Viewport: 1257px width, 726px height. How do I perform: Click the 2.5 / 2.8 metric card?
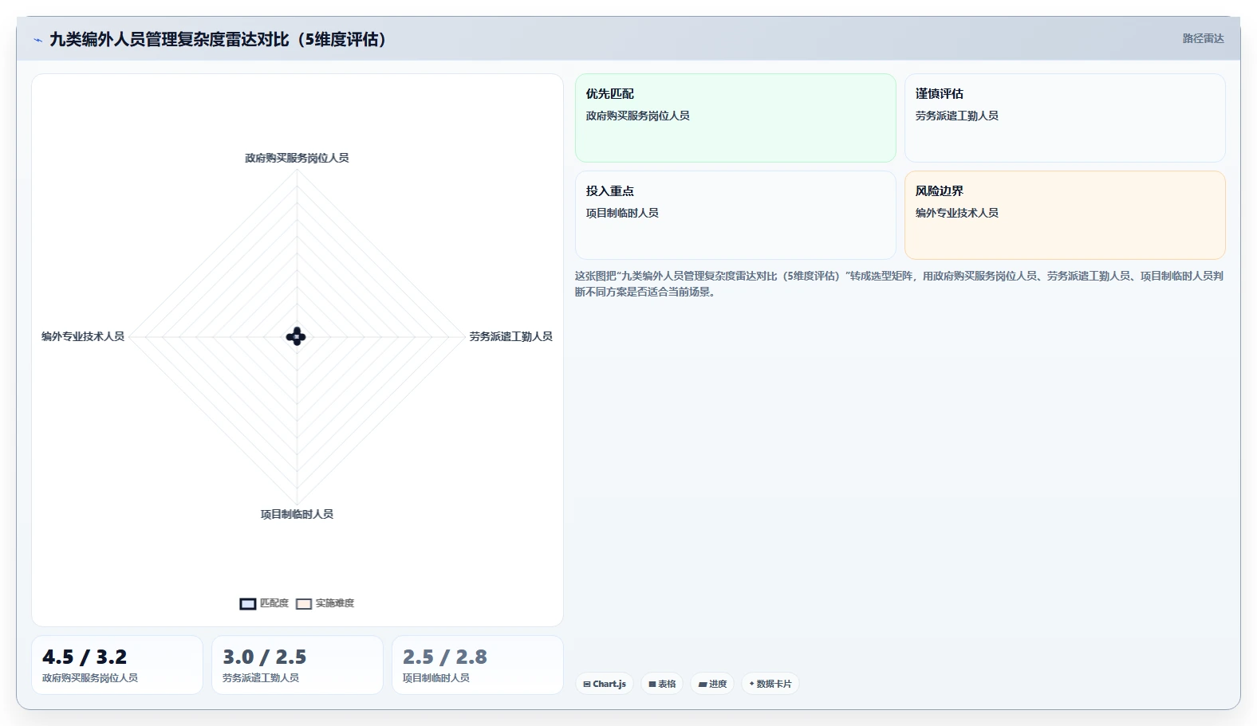pyautogui.click(x=478, y=665)
